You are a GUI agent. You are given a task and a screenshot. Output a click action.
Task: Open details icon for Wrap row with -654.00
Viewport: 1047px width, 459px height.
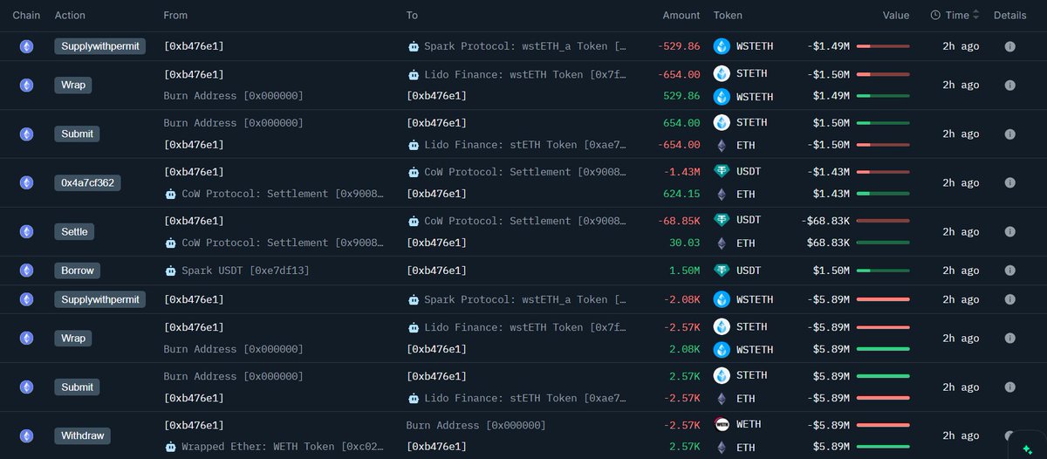[x=1009, y=86]
